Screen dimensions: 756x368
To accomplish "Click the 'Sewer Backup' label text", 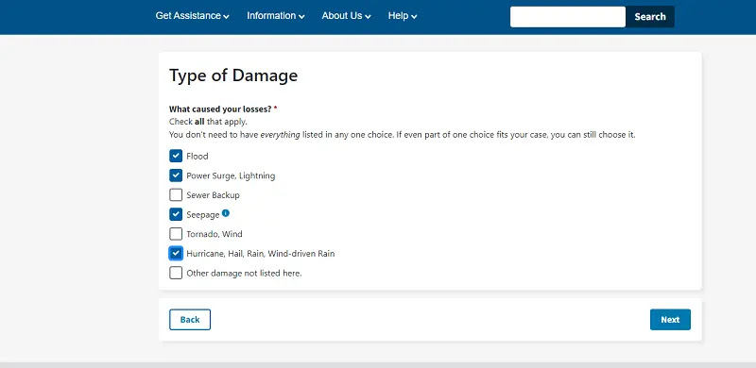I will pos(214,195).
